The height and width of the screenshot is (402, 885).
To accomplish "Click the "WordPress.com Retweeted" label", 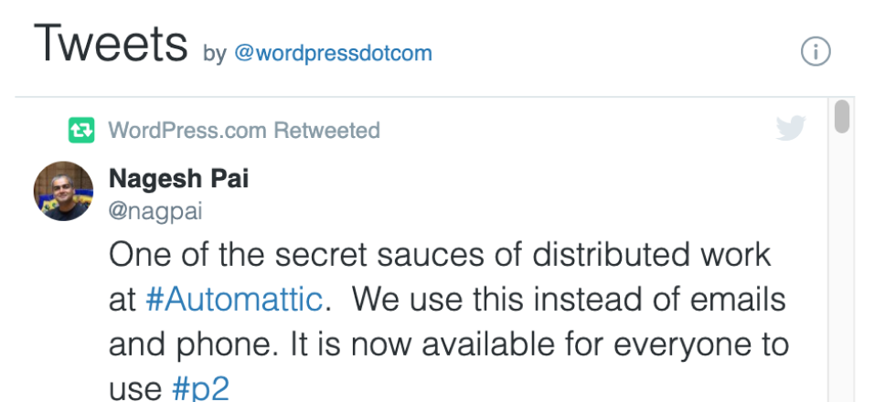I will [244, 131].
